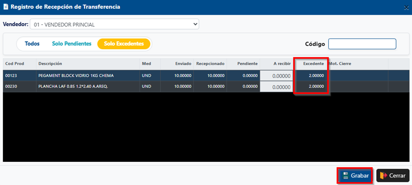The height and width of the screenshot is (185, 412).
Task: Click the Descripción column header
Action: coord(88,64)
